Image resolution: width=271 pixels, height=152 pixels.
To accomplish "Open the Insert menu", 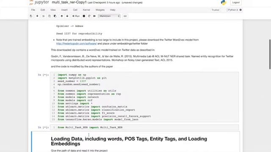I will tap(64, 10).
